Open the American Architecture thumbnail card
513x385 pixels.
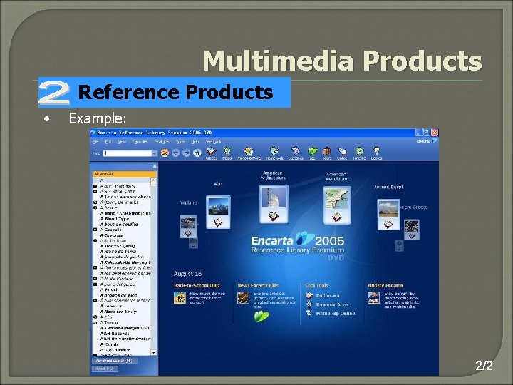tap(274, 205)
